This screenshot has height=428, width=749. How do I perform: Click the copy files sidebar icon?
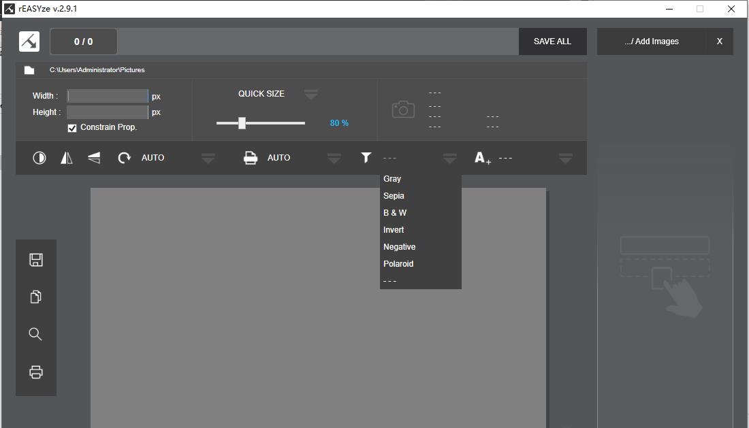click(x=36, y=297)
